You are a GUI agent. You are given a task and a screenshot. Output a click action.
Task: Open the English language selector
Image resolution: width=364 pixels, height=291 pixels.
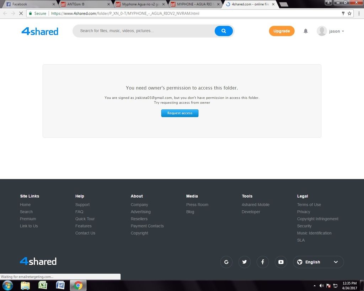coord(318,262)
